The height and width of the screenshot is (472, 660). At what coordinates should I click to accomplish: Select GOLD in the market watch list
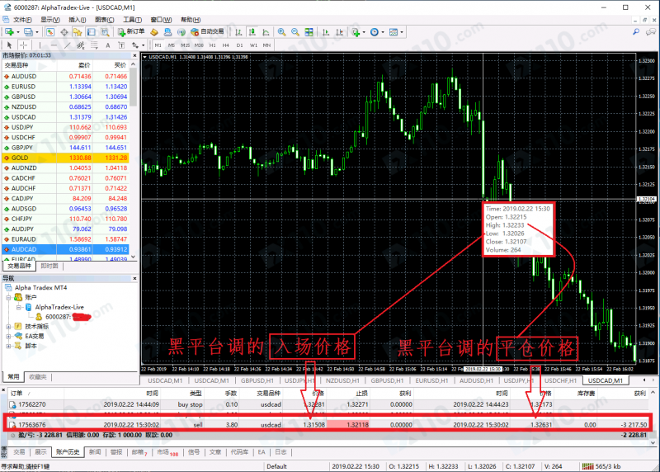pyautogui.click(x=20, y=157)
